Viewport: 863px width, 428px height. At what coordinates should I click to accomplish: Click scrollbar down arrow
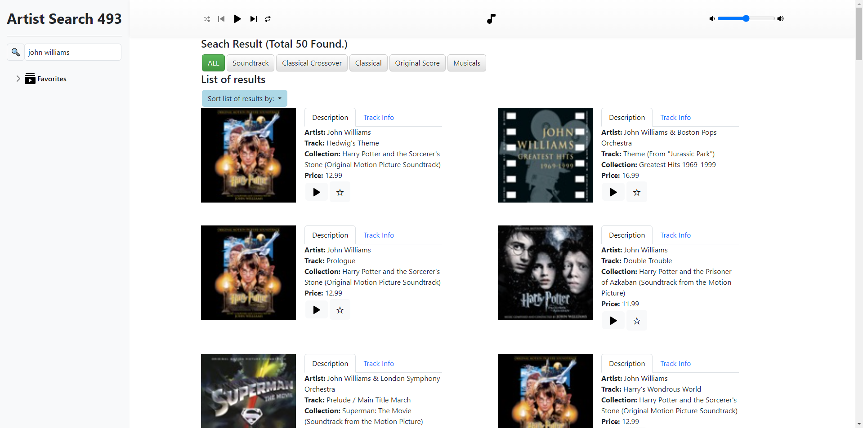coord(859,424)
